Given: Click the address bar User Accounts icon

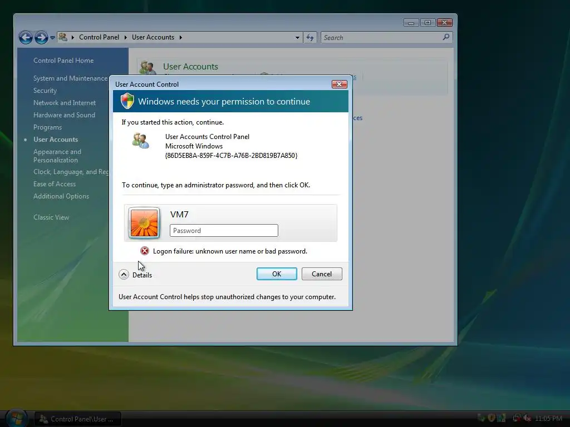Looking at the screenshot, I should [63, 37].
